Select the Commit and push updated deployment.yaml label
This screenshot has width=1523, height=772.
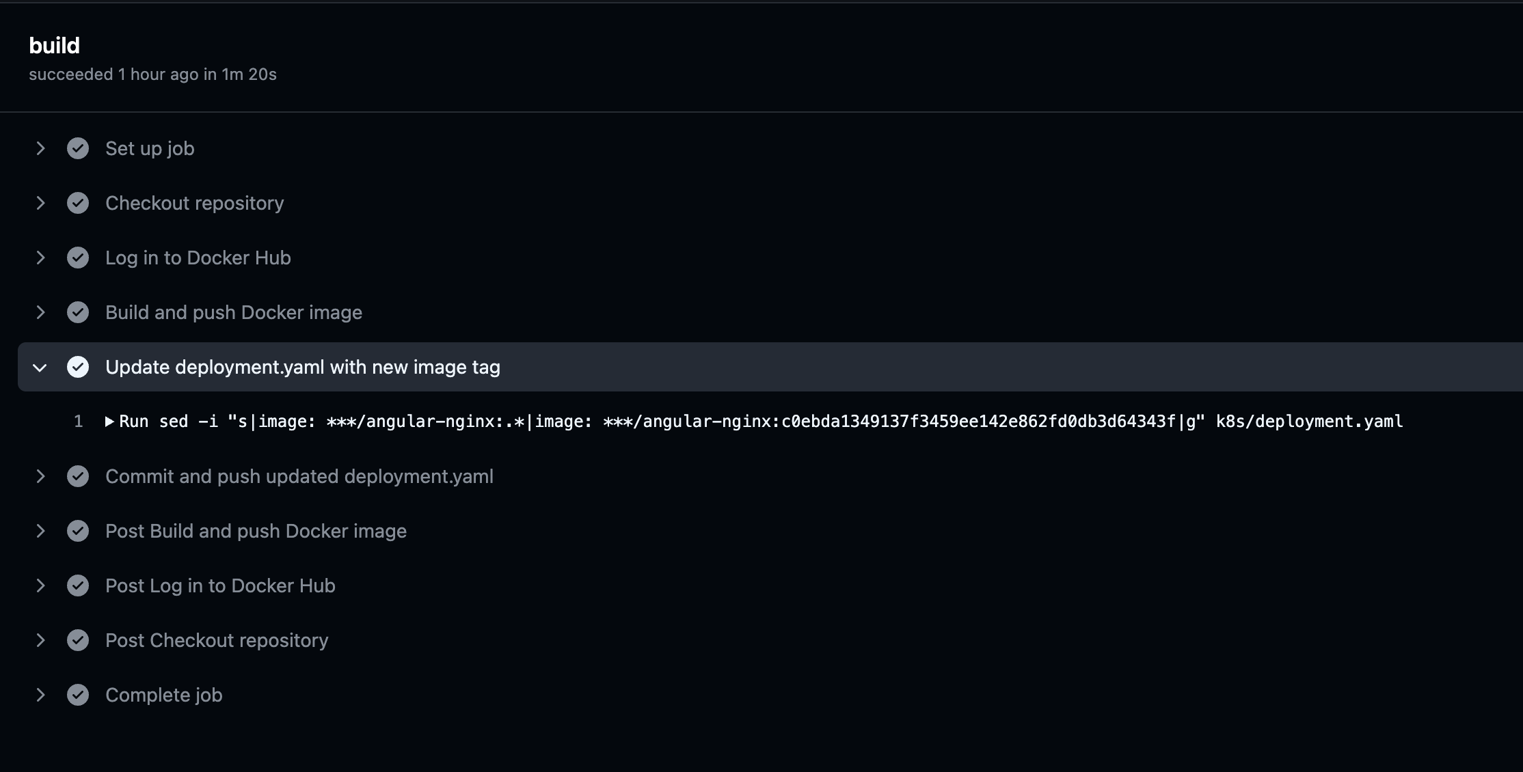tap(299, 476)
